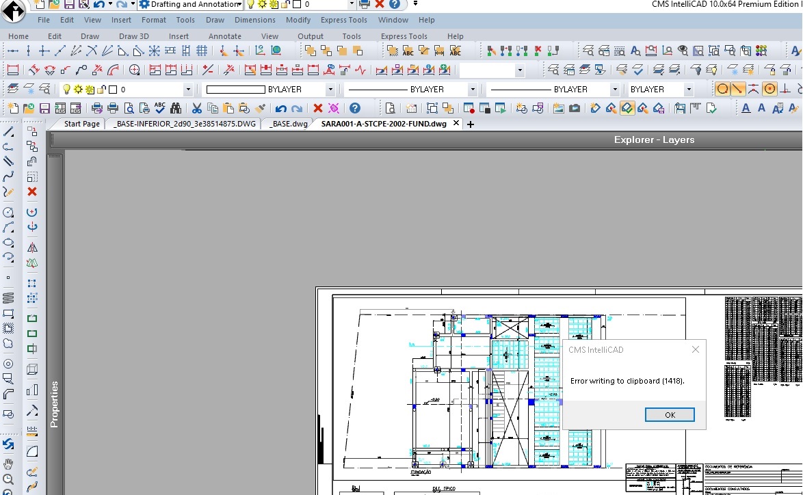Viewport: 803px width, 495px height.
Task: Switch to the Annotate ribbon tab
Action: click(225, 36)
